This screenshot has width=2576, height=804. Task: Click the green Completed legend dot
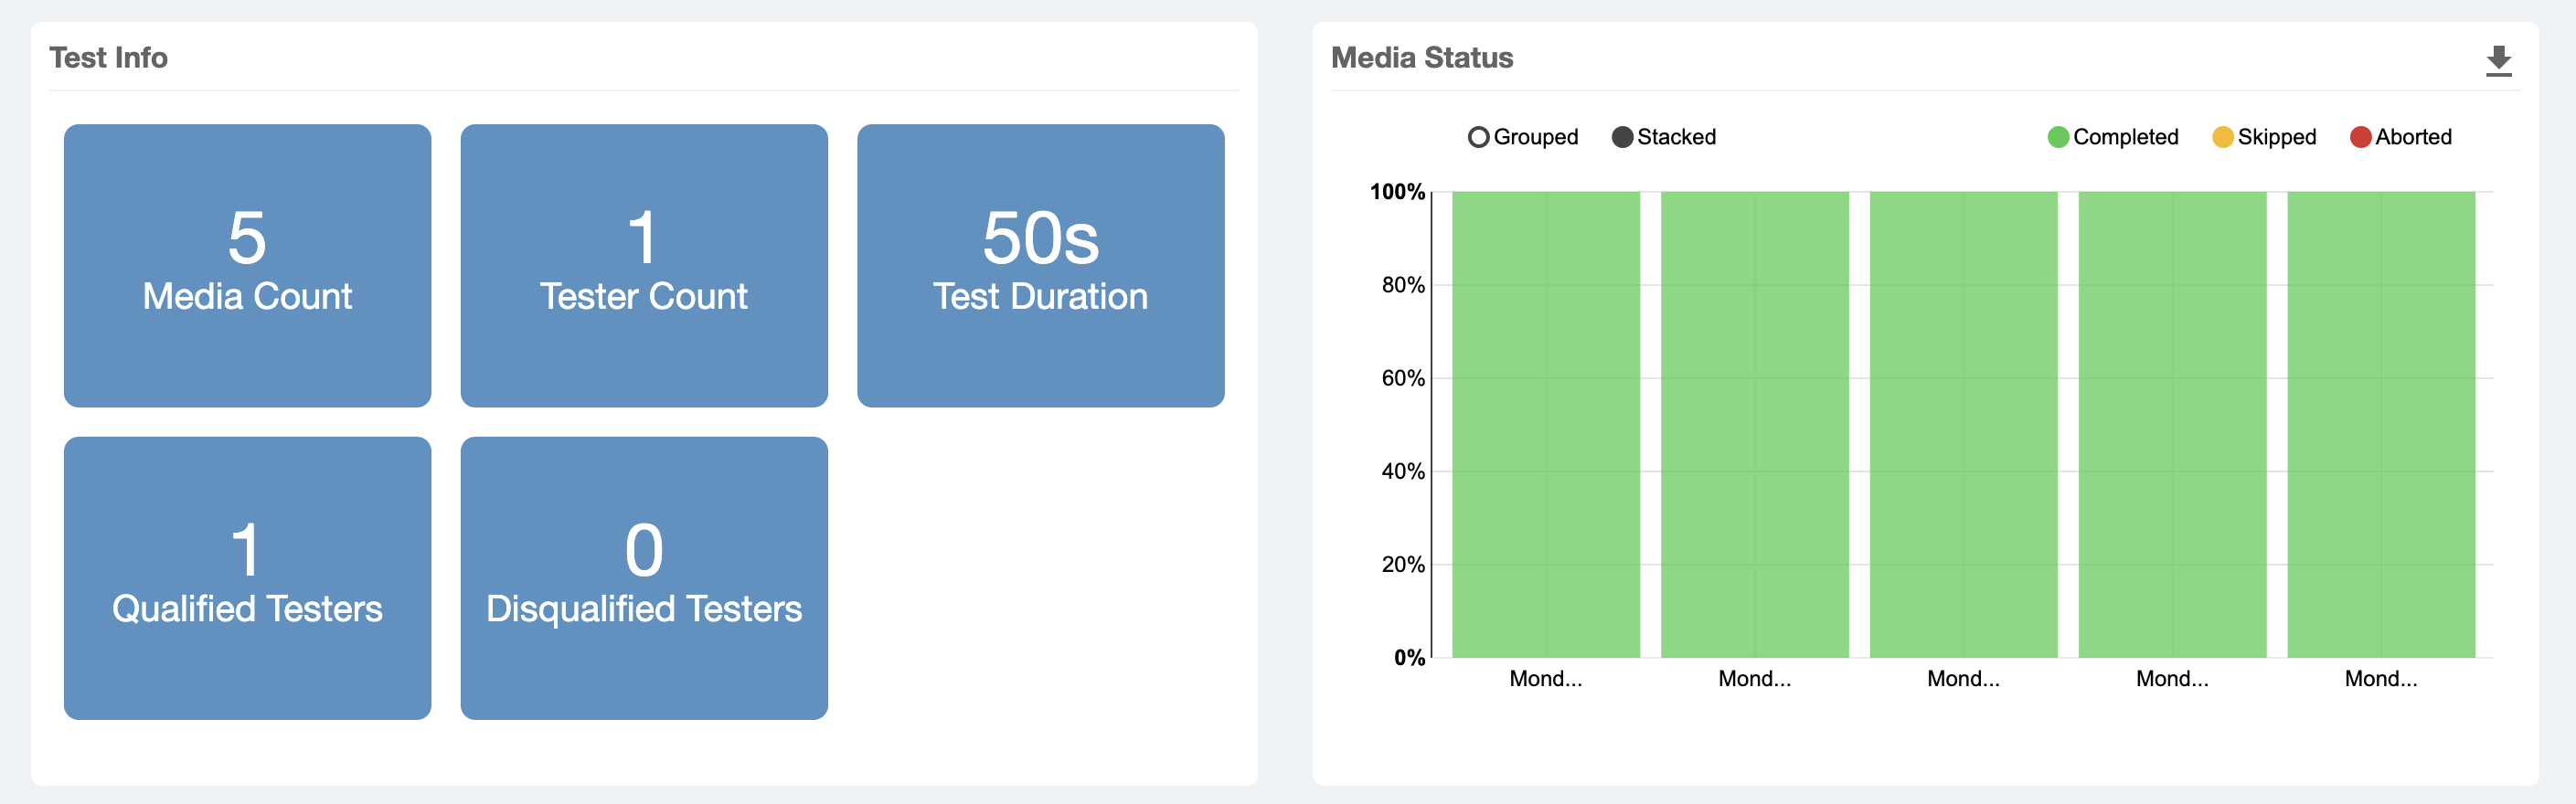(x=2058, y=137)
